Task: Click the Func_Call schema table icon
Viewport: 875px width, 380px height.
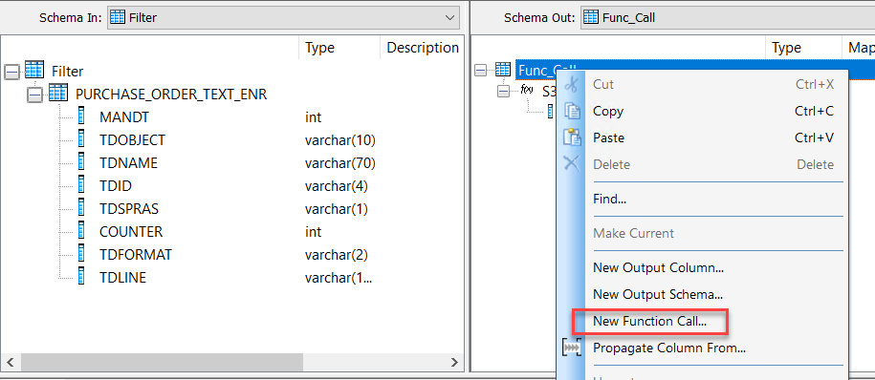Action: click(503, 69)
